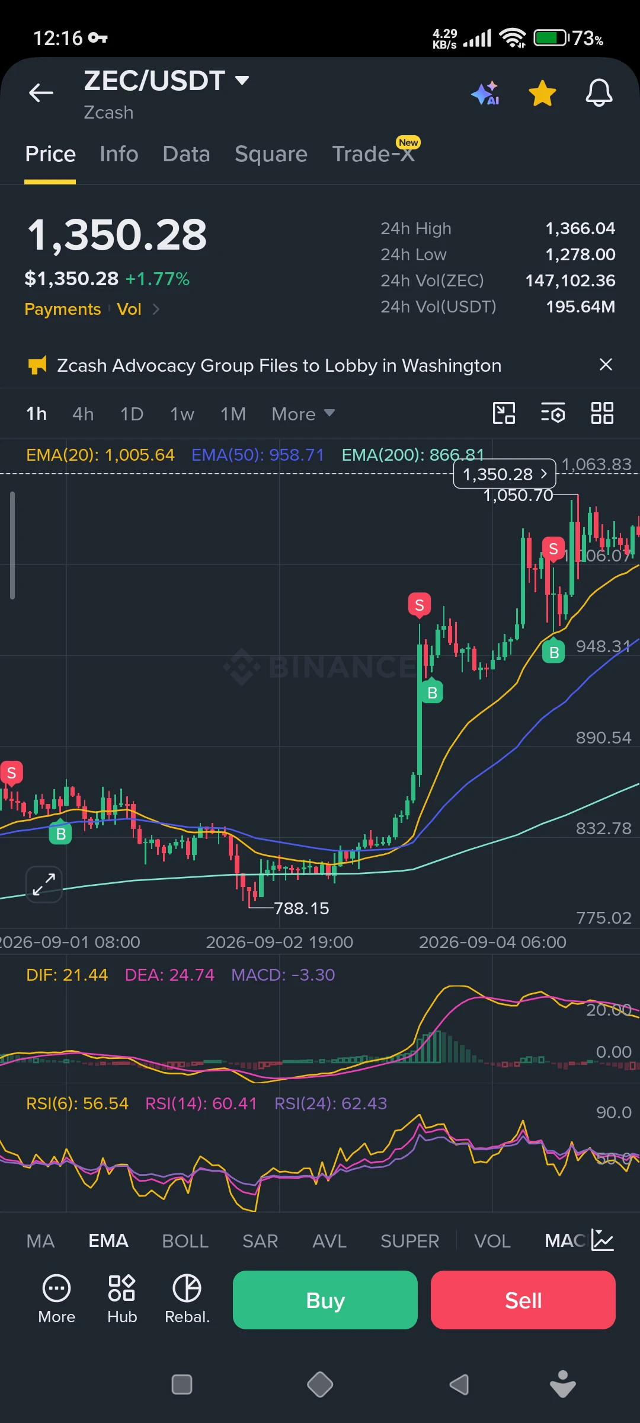Screen dimensions: 640x1423
Task: Enable the SUPER indicator
Action: click(410, 1241)
